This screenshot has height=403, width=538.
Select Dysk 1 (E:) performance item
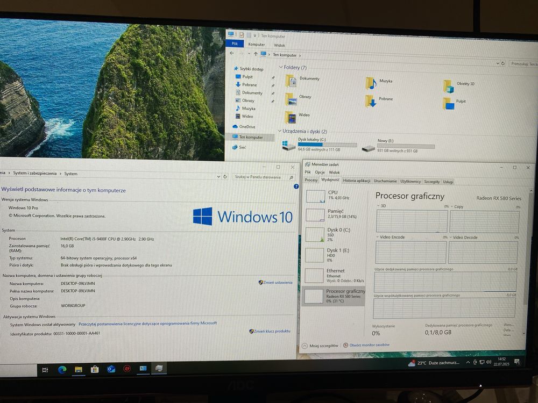click(x=334, y=255)
